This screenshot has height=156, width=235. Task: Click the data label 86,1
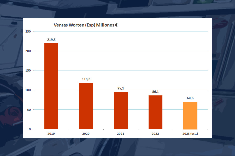click(x=155, y=92)
